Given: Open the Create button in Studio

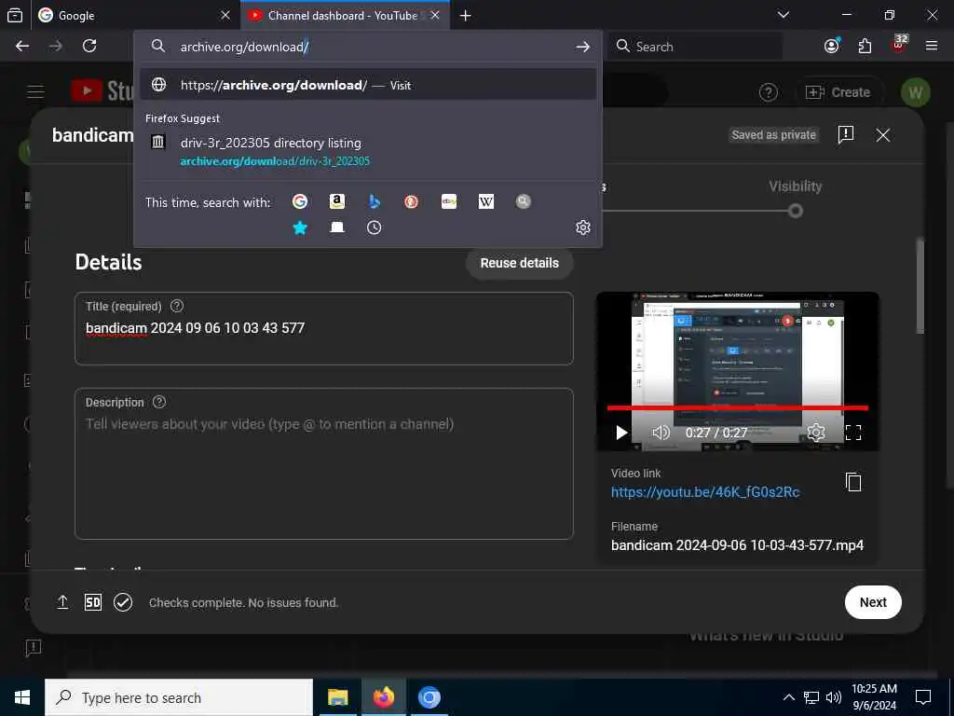Looking at the screenshot, I should tap(838, 92).
